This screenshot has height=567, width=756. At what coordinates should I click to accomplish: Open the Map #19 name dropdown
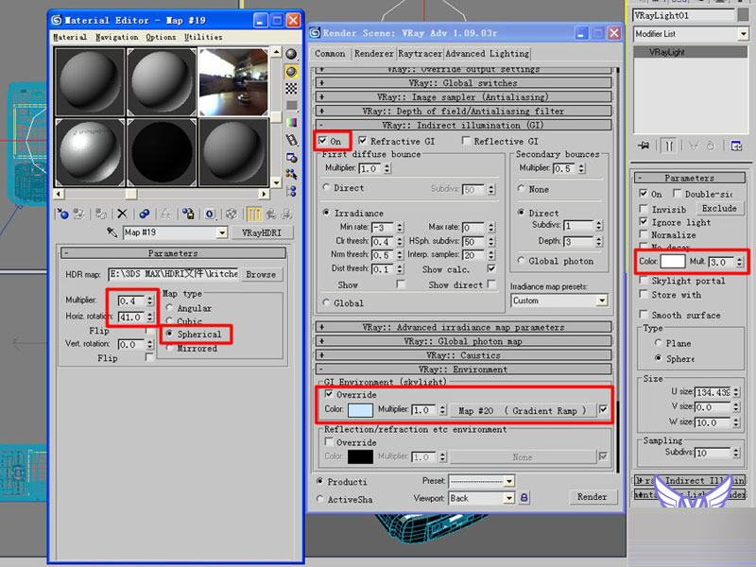pyautogui.click(x=222, y=232)
